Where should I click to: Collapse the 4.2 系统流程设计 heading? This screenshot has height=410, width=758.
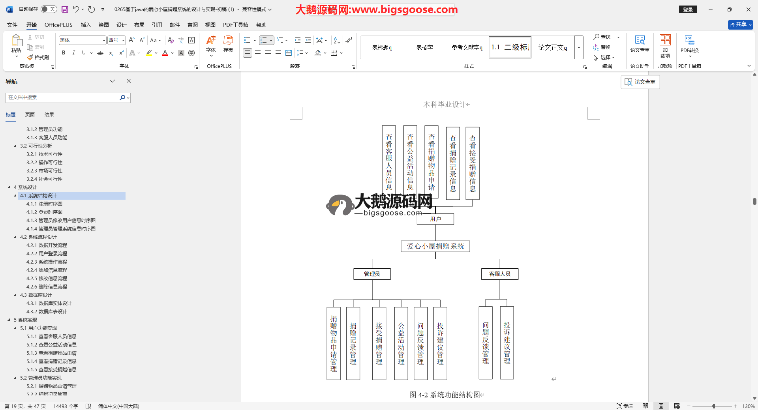(x=15, y=237)
